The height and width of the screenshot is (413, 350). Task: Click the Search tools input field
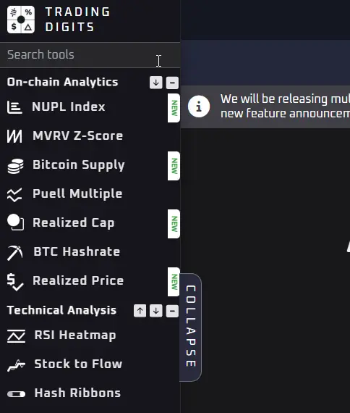(90, 55)
